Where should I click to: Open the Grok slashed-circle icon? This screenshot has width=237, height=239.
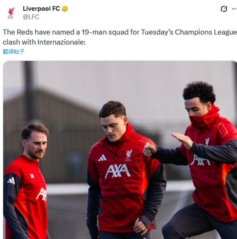[x=224, y=9]
